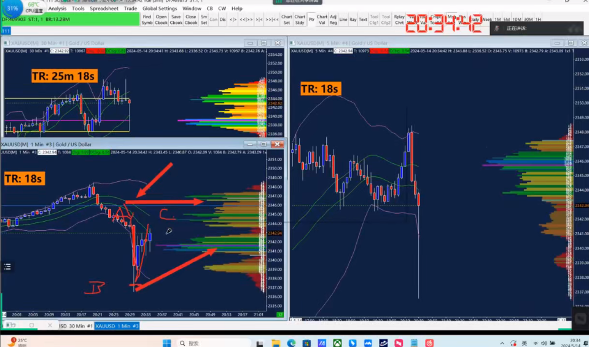
Task: Open the Trade menu
Action: click(130, 9)
